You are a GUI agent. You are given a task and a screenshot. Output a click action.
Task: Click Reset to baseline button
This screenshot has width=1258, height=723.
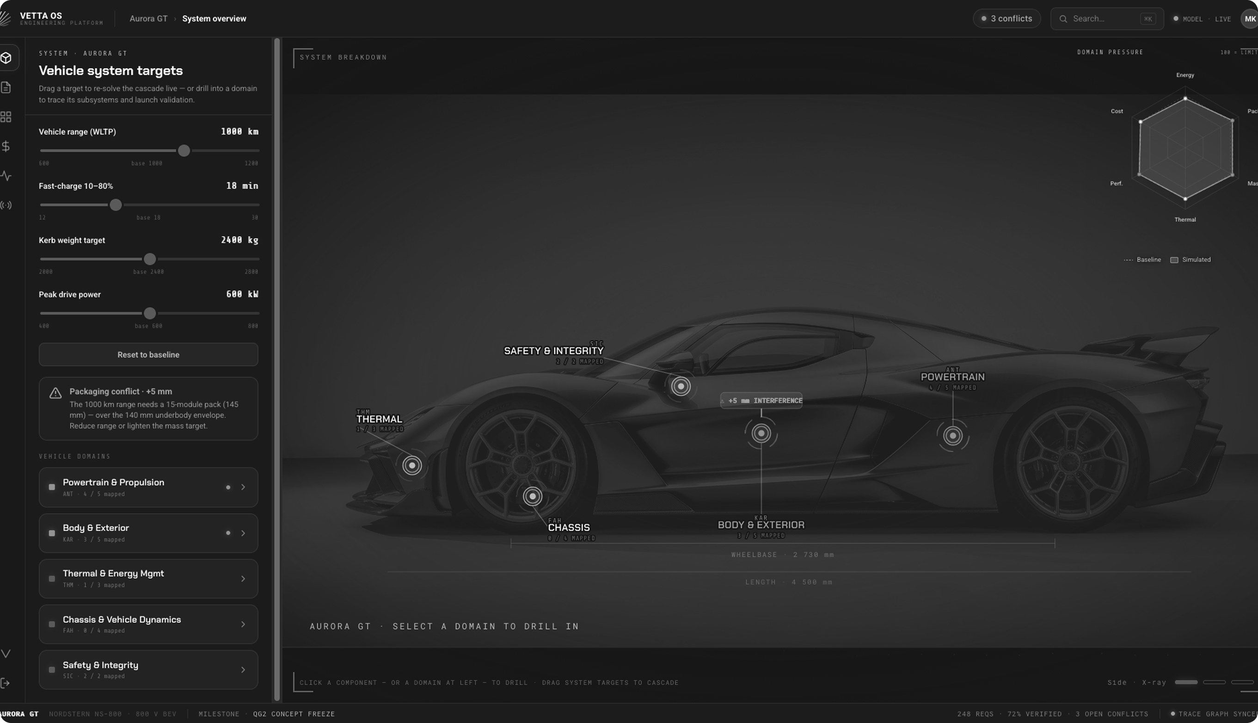tap(148, 354)
